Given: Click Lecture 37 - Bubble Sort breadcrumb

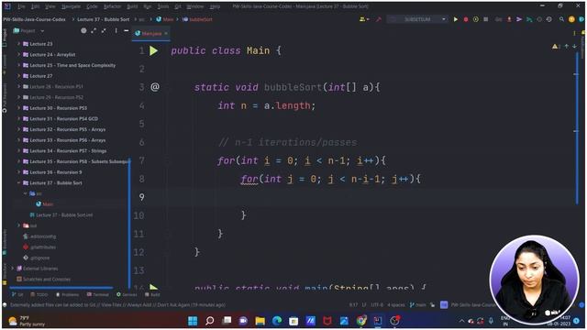Looking at the screenshot, I should [x=104, y=19].
